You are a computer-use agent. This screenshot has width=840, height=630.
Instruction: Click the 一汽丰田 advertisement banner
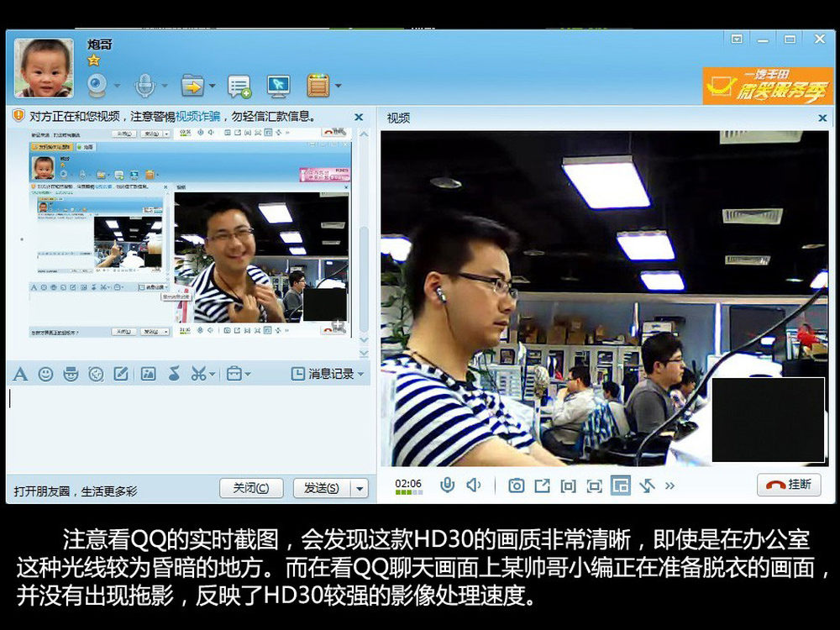pos(767,86)
